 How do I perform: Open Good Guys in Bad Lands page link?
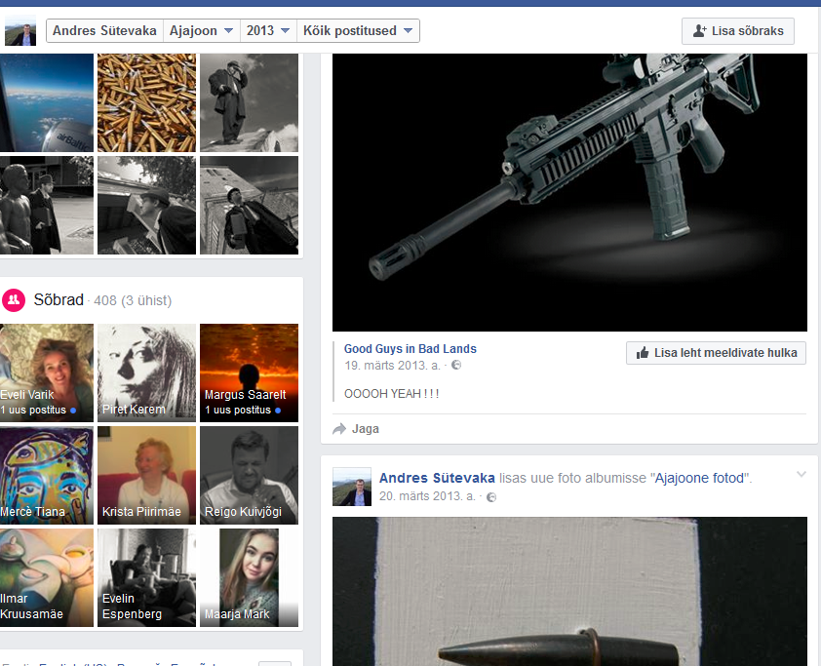(x=410, y=349)
